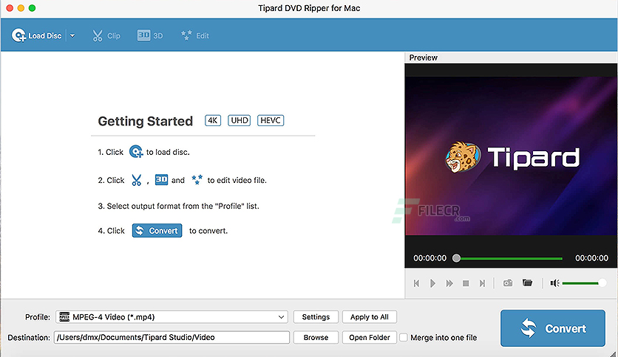Stop the preview playback
618x357 pixels.
coord(466,283)
